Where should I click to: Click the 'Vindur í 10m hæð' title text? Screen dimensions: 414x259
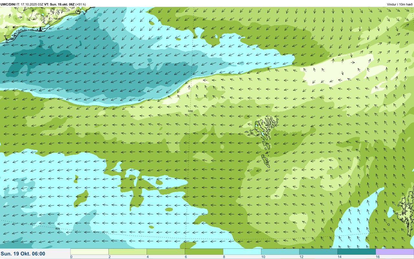tap(400, 4)
